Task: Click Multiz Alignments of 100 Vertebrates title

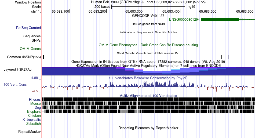Action: (x=148, y=96)
